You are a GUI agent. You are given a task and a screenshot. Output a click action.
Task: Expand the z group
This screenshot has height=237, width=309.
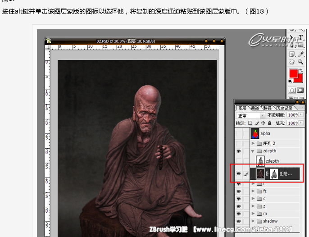pos(253,206)
